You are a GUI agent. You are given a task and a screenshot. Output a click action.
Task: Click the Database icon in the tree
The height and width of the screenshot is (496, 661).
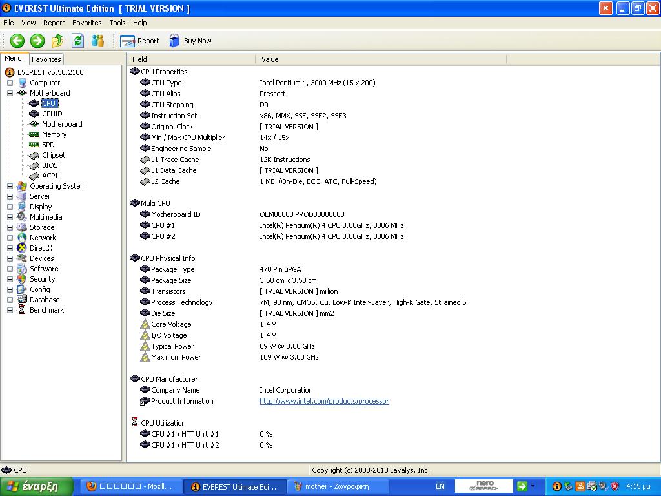click(x=22, y=300)
